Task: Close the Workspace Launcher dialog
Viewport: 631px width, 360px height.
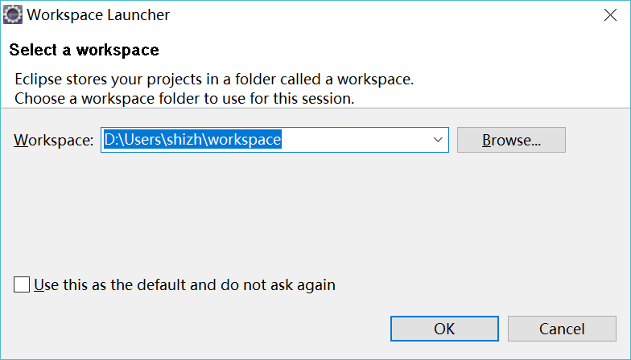Action: click(x=610, y=15)
